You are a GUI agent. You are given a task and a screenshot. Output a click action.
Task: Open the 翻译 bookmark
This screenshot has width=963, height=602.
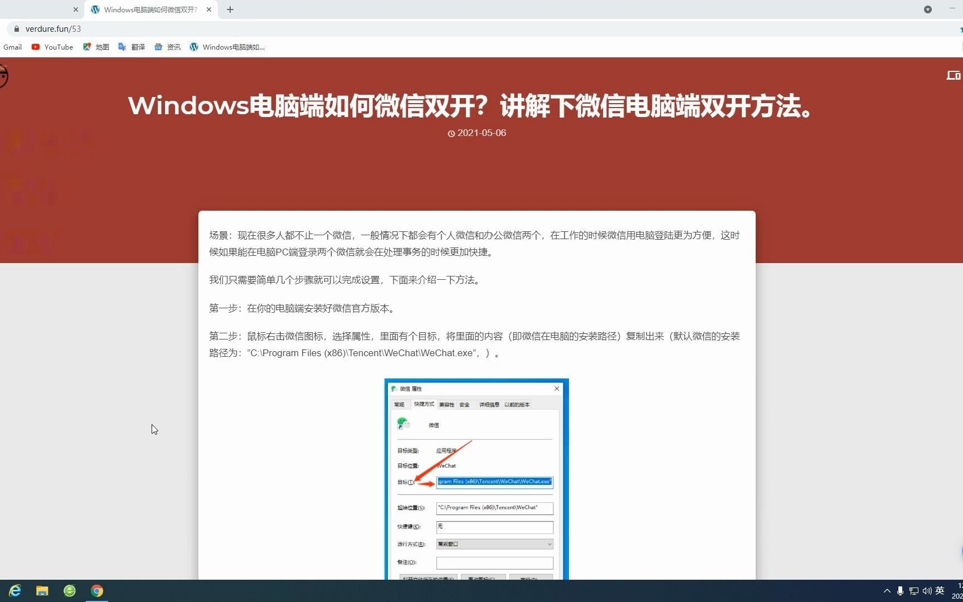(x=132, y=47)
